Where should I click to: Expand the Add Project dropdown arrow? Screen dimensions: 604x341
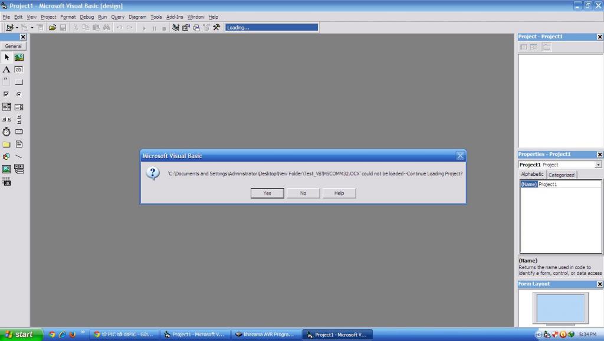[17, 27]
